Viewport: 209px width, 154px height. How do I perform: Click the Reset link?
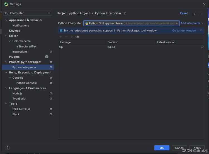pyautogui.click(x=184, y=13)
